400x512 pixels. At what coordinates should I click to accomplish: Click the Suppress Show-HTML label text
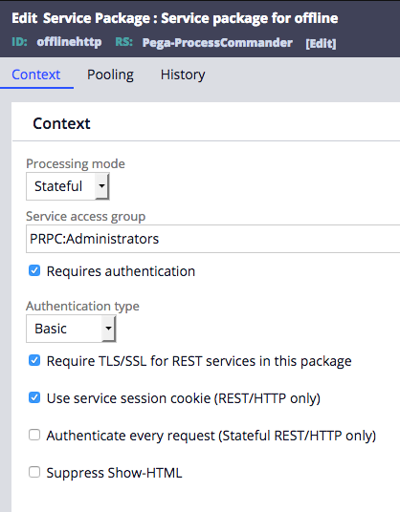[114, 473]
